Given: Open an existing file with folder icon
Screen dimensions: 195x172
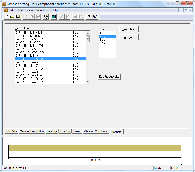Looking at the screenshot, I should (12, 17).
